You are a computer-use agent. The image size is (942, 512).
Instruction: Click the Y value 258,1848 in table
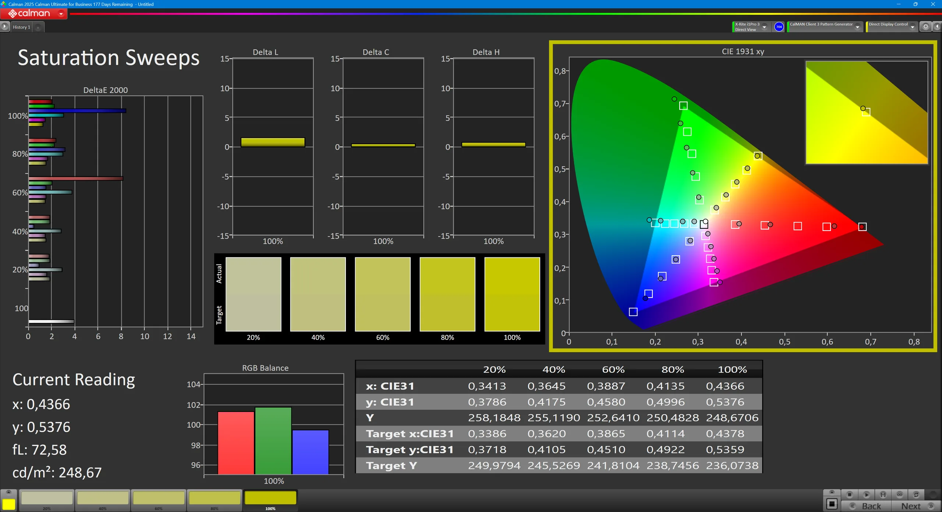click(494, 417)
